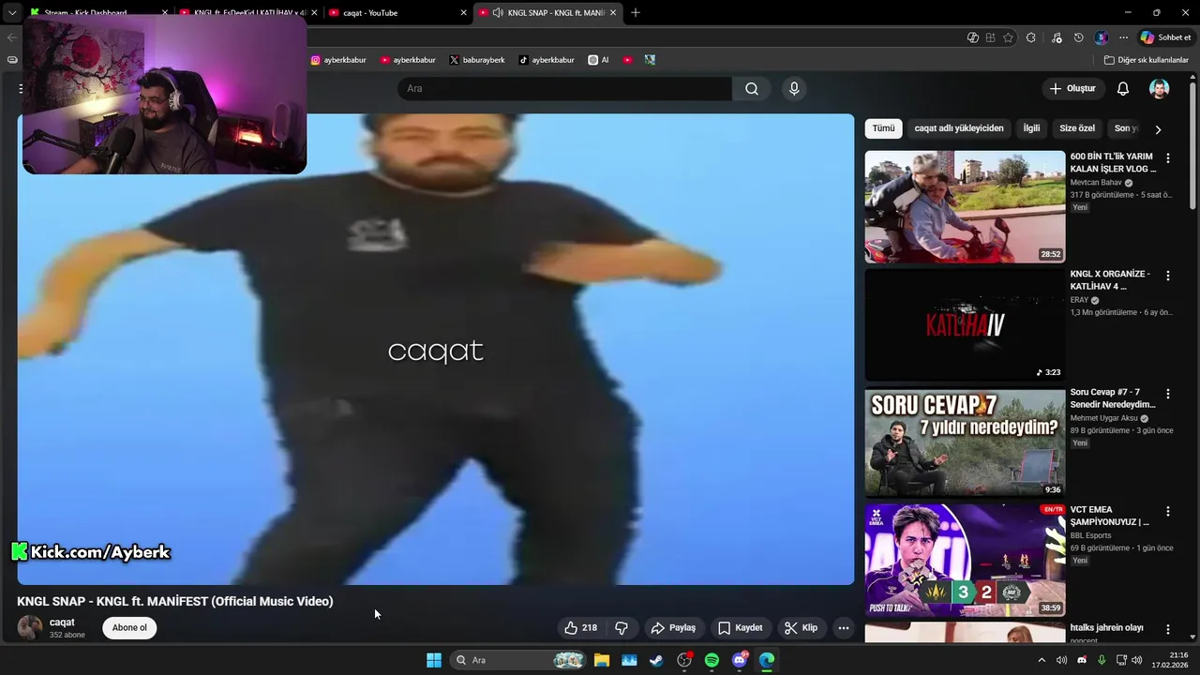This screenshot has width=1200, height=675.
Task: Open Edge extensions puzzle icon
Action: (1031, 37)
